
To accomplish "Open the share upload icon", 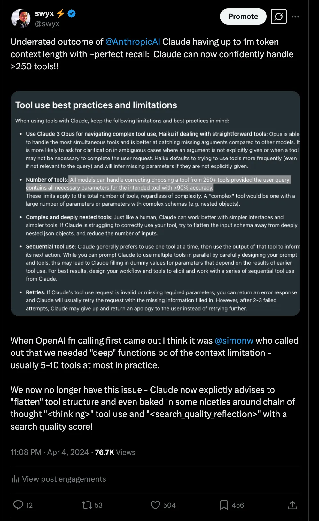I will 292,505.
